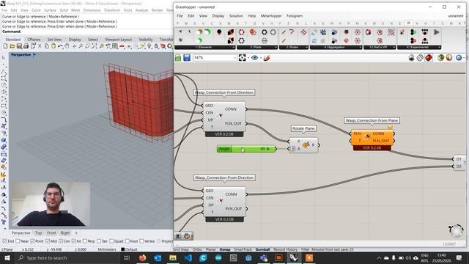The width and height of the screenshot is (469, 264).
Task: Click Zoom Extents icon in Rhino toolbar
Action: coord(95,46)
